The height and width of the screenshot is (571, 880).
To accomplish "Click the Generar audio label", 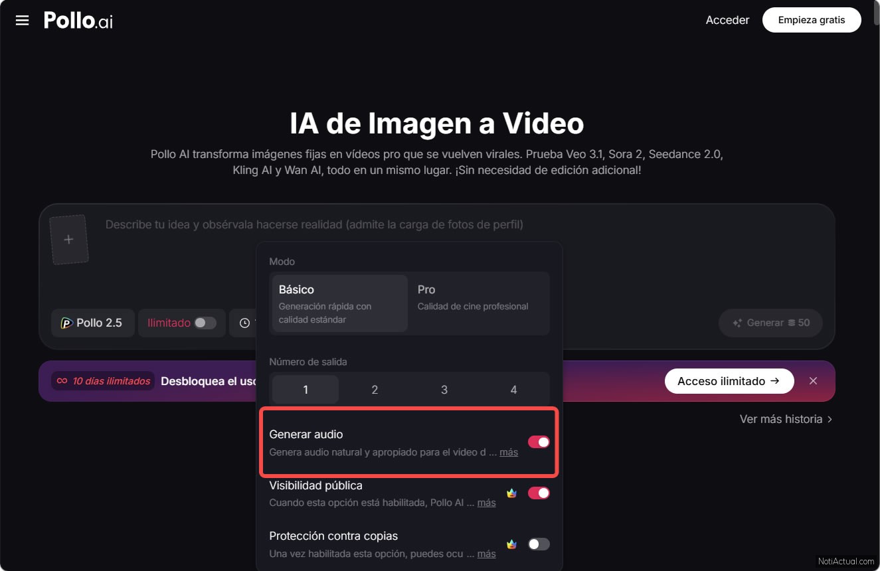I will pyautogui.click(x=306, y=434).
